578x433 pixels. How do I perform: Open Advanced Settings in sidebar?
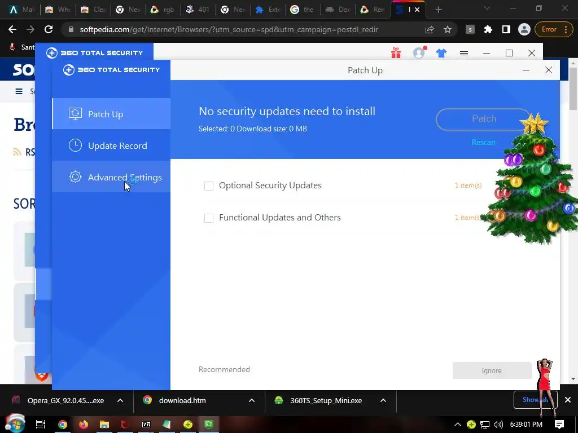pyautogui.click(x=111, y=177)
